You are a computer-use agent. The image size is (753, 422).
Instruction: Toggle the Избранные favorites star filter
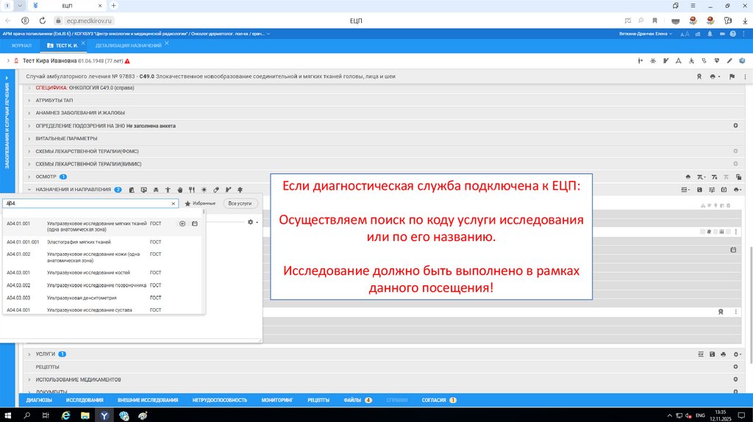[201, 203]
